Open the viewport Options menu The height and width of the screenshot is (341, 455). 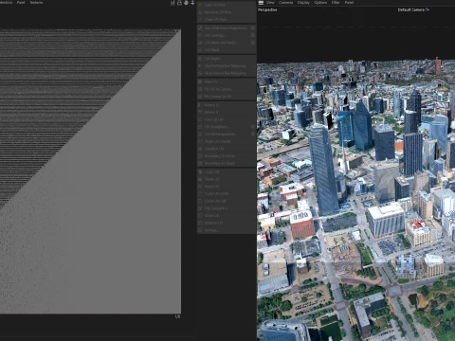pyautogui.click(x=320, y=2)
